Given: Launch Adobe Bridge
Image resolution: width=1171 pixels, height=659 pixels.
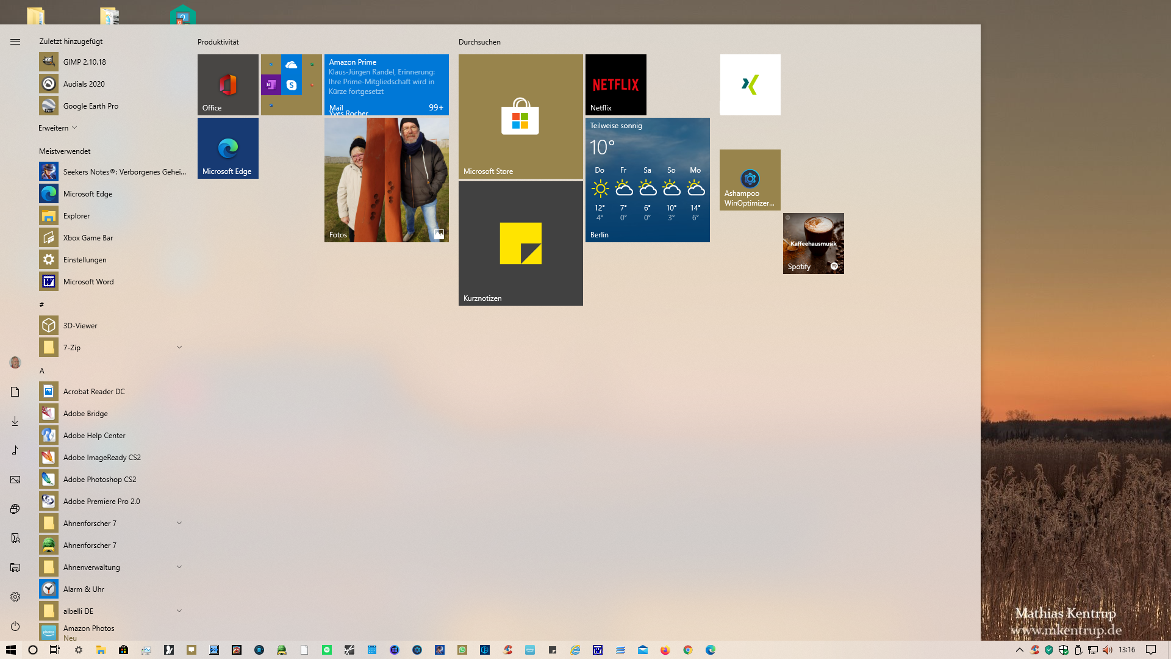Looking at the screenshot, I should click(113, 414).
